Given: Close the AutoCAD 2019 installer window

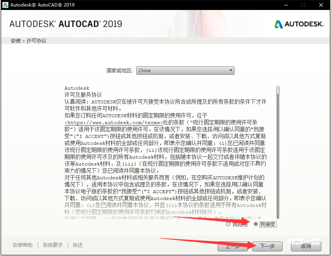Looking at the screenshot, I should 320,5.
